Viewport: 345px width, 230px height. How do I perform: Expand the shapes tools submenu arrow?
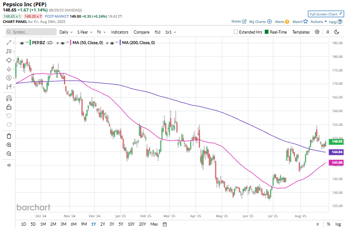coord(14,60)
